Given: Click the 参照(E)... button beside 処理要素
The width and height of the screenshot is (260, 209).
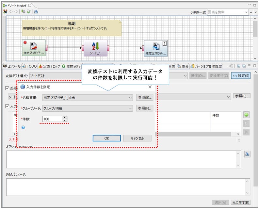Looking at the screenshot, I should pyautogui.click(x=145, y=97).
